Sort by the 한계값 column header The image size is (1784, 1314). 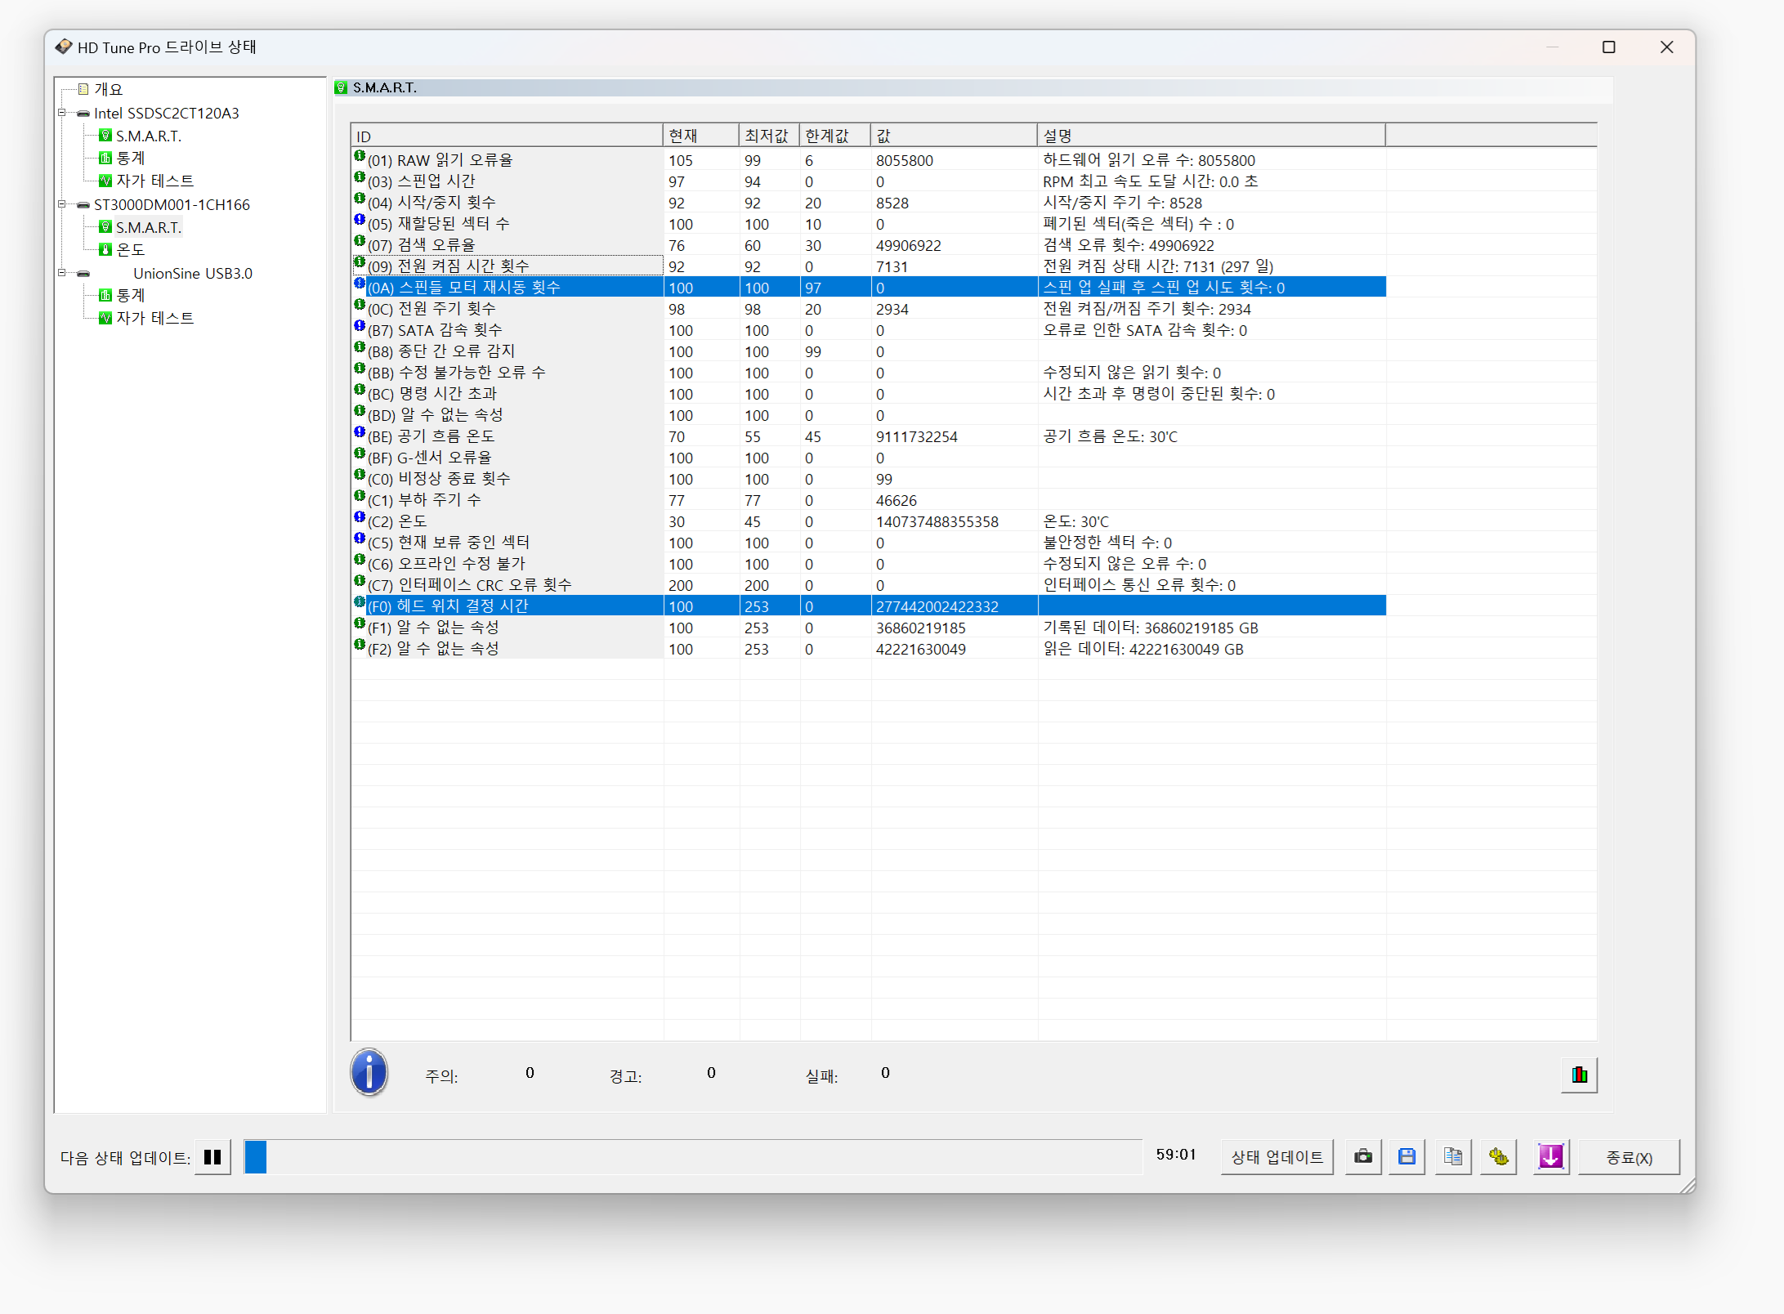pos(834,136)
